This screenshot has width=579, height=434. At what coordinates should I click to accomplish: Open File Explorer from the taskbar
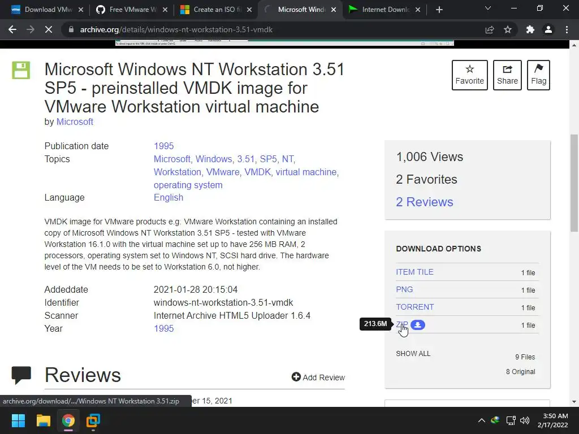point(43,420)
